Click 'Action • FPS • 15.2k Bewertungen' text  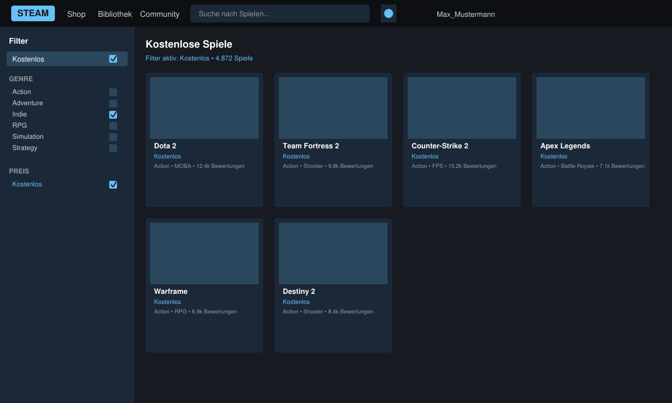click(x=454, y=166)
